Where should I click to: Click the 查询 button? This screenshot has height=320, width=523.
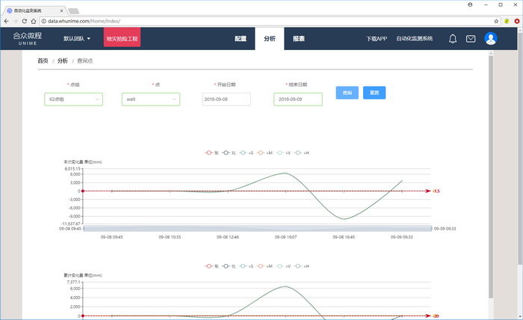347,93
